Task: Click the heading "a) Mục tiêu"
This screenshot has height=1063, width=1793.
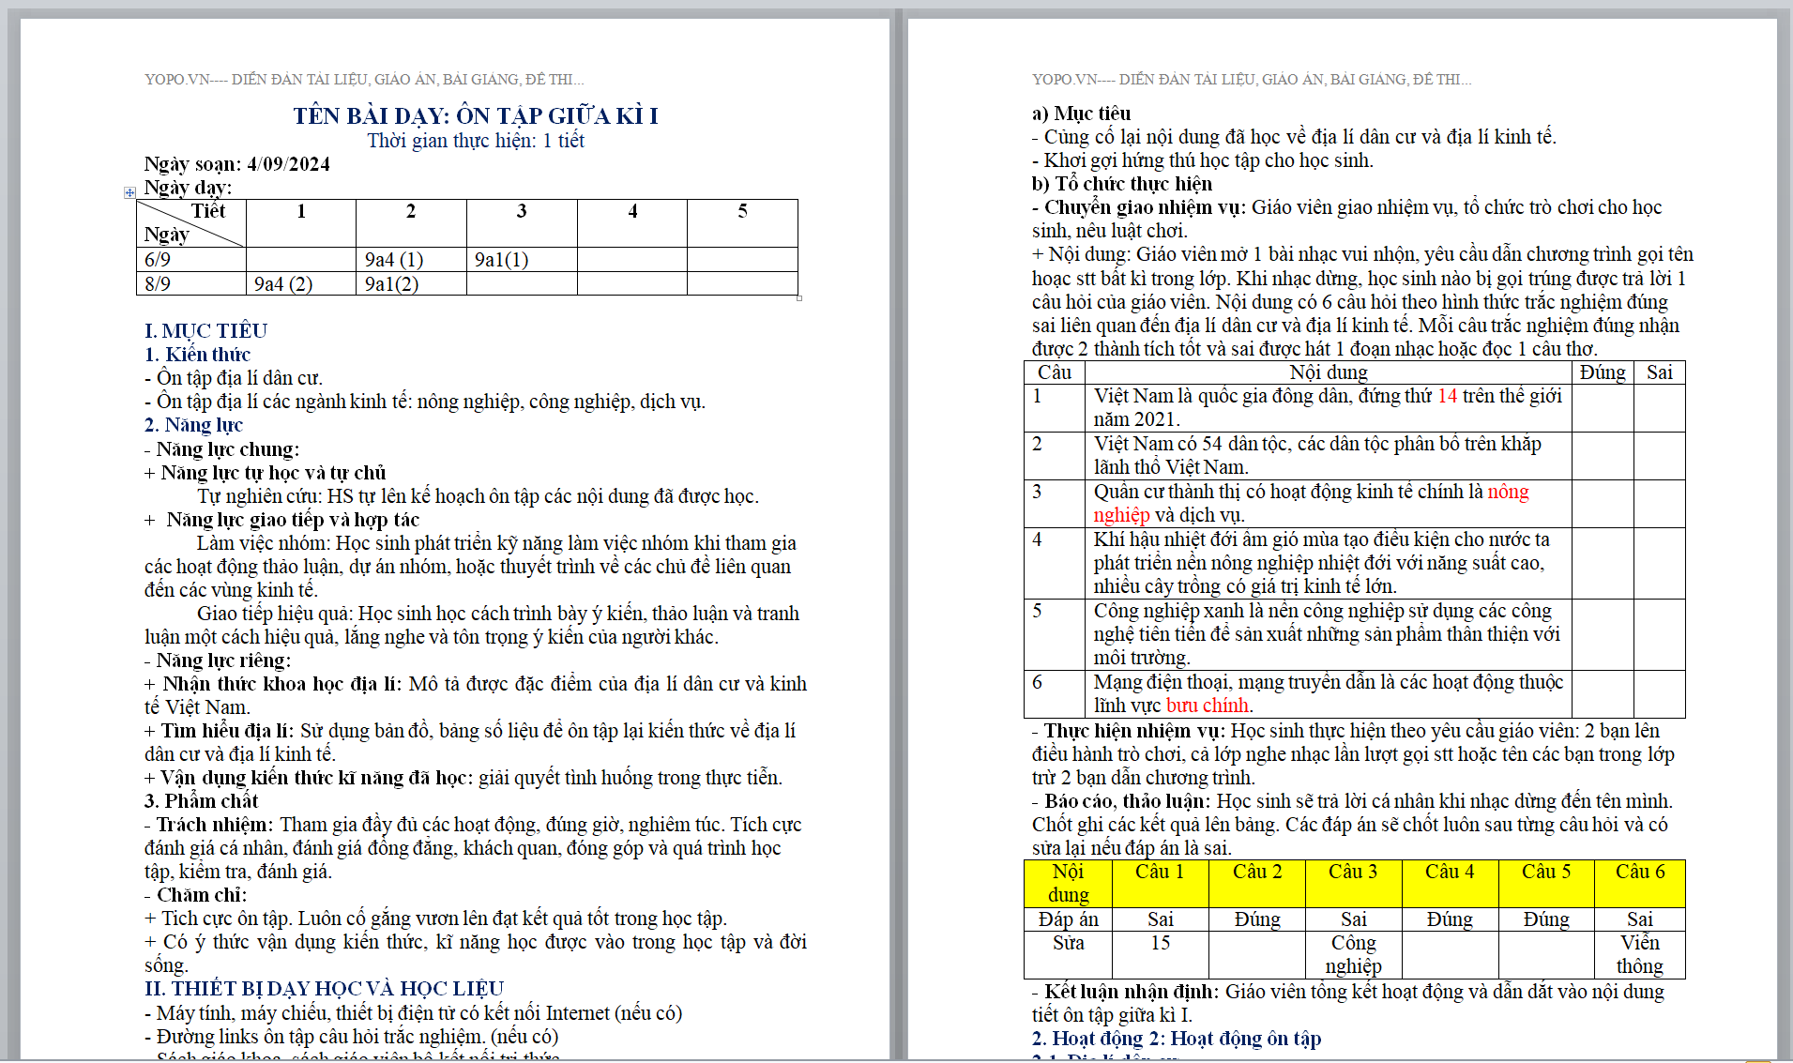Action: point(1081,114)
